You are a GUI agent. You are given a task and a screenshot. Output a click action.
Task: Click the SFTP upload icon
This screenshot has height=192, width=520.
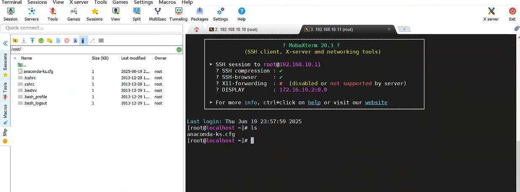32,41
